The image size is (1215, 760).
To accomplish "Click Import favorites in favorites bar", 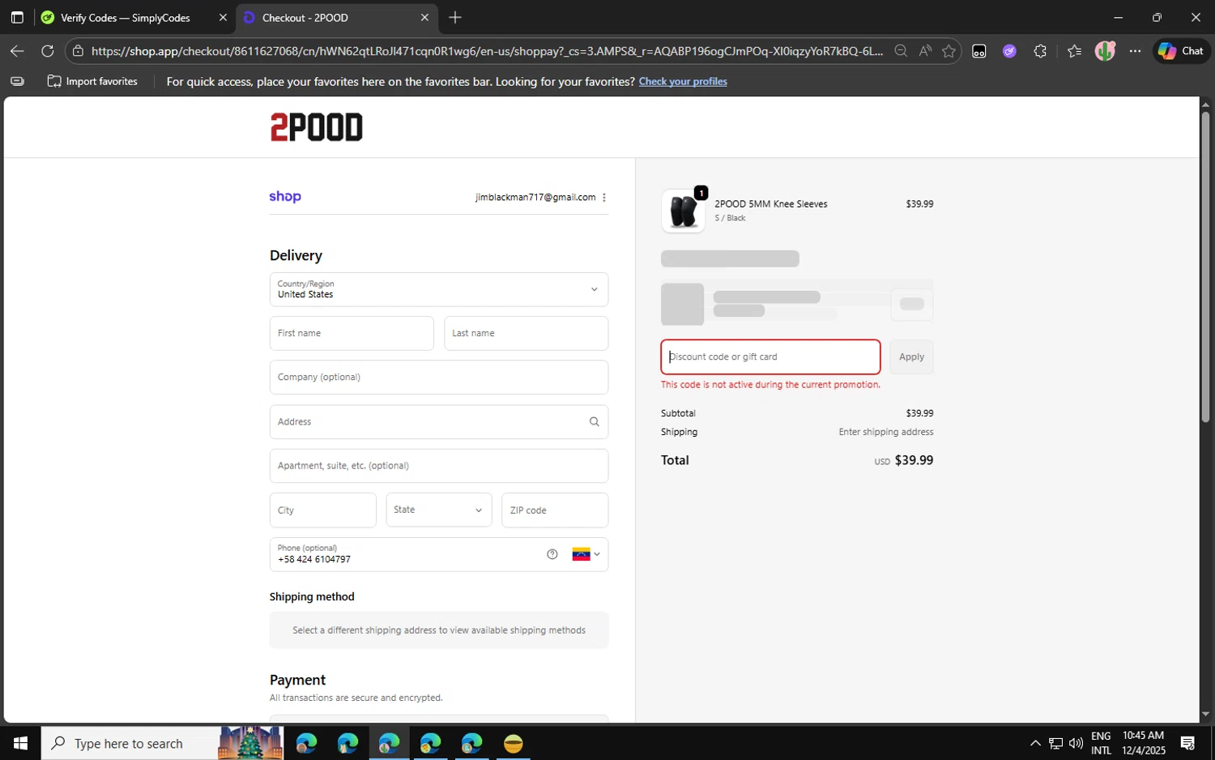I will (92, 81).
